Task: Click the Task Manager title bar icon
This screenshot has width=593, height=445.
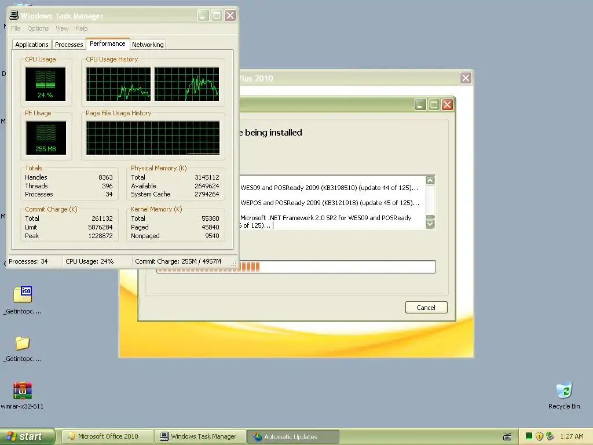Action: point(14,15)
